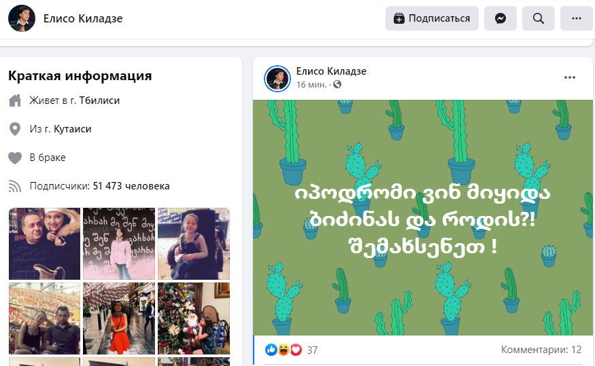Click 'Подписчики: 51 473 человека' followers text
The width and height of the screenshot is (595, 366).
click(x=99, y=186)
